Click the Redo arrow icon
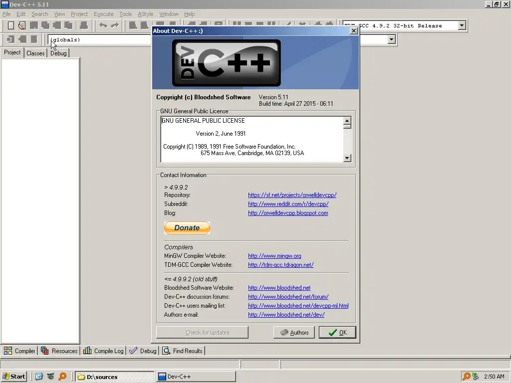Image resolution: width=511 pixels, height=383 pixels. [115, 25]
